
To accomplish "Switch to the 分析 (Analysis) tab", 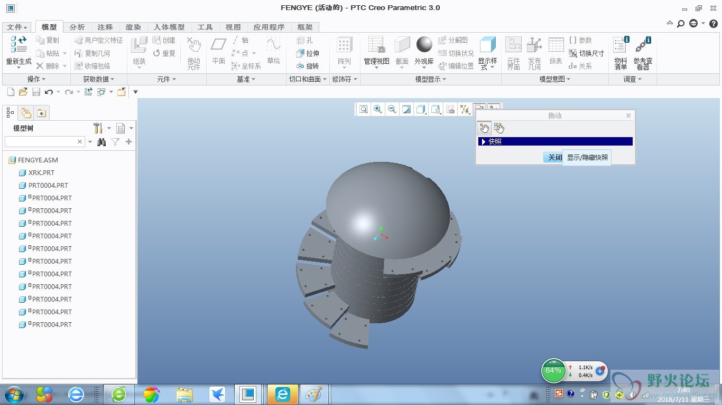I will click(x=77, y=27).
